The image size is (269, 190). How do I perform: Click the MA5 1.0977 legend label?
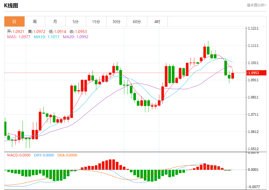[19, 37]
